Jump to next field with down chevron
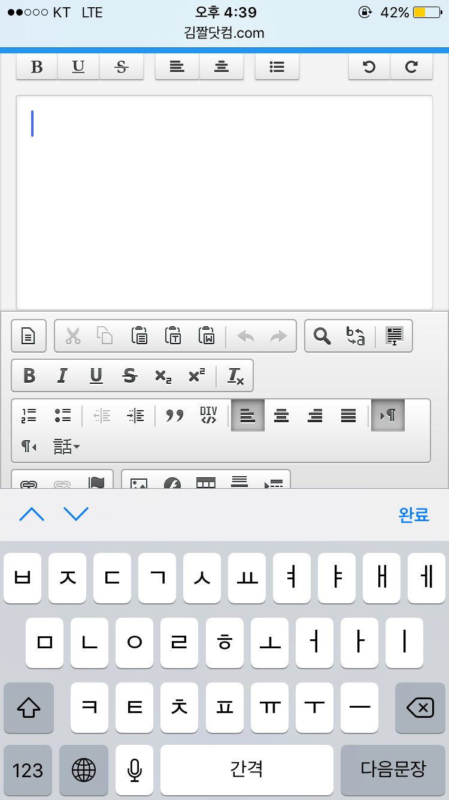 [76, 514]
